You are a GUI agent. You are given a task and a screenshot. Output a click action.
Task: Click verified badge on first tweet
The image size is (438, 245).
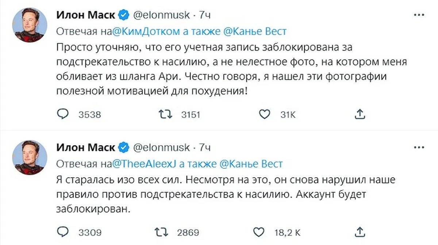124,15
